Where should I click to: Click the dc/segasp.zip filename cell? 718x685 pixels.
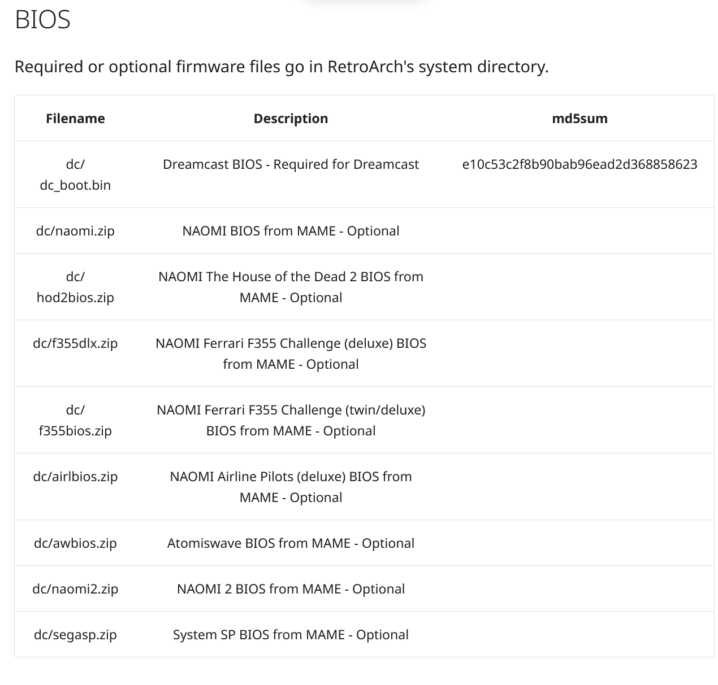(75, 635)
